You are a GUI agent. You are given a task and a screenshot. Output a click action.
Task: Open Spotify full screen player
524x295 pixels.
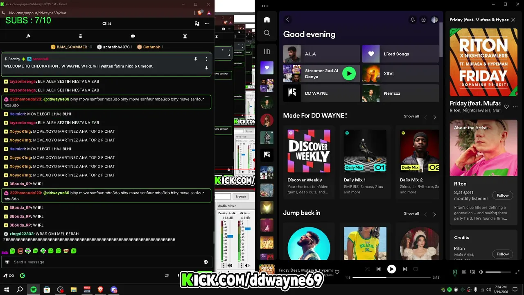[517, 272]
